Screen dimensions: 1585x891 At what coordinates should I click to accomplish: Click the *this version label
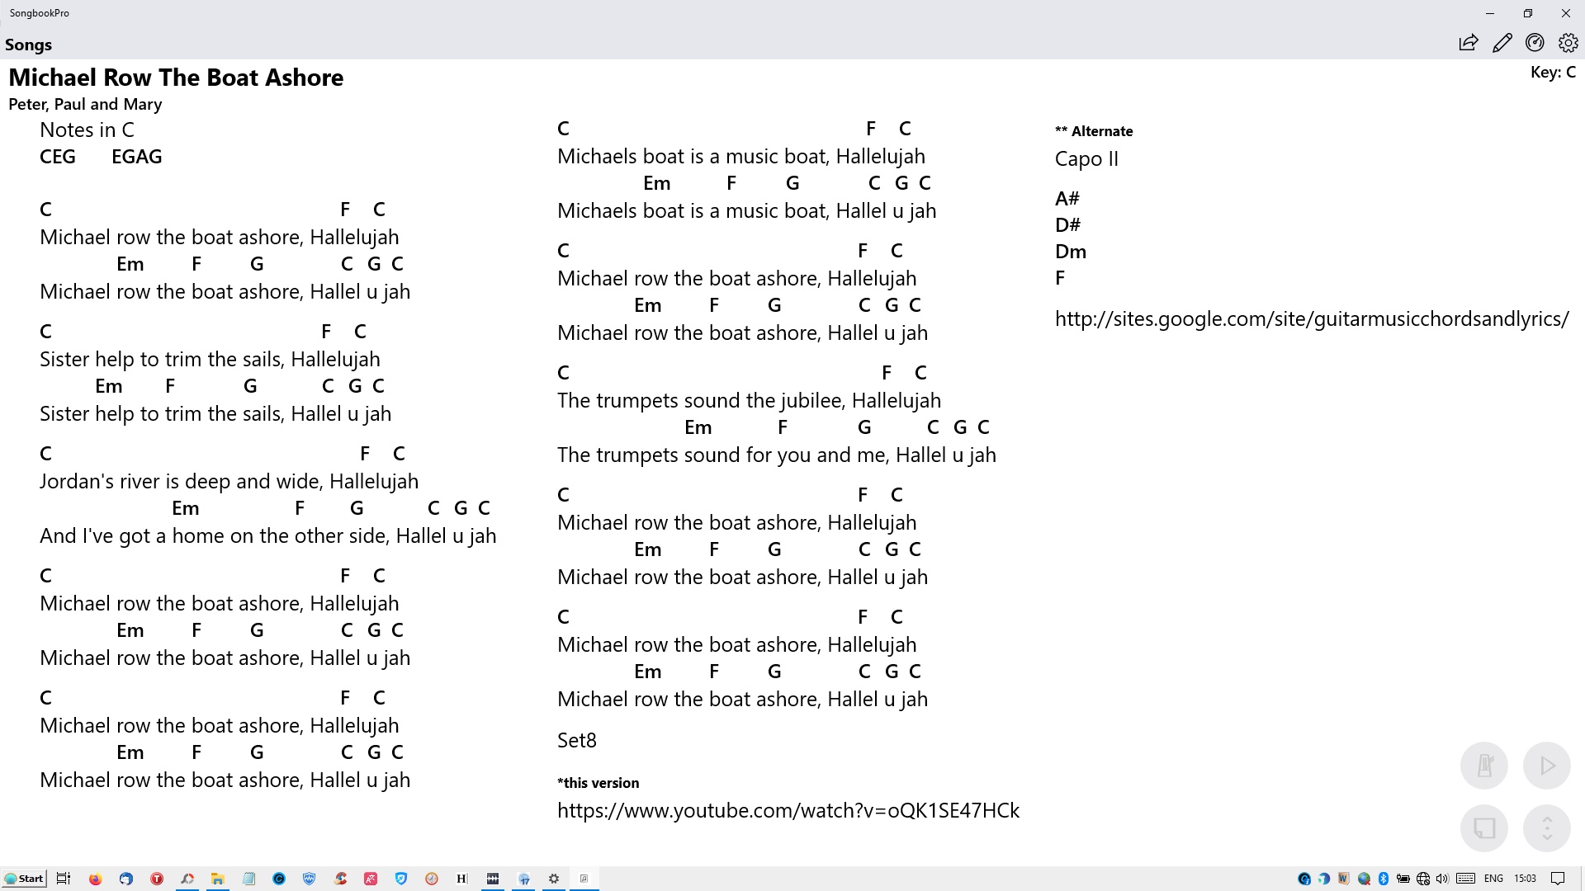tap(599, 783)
